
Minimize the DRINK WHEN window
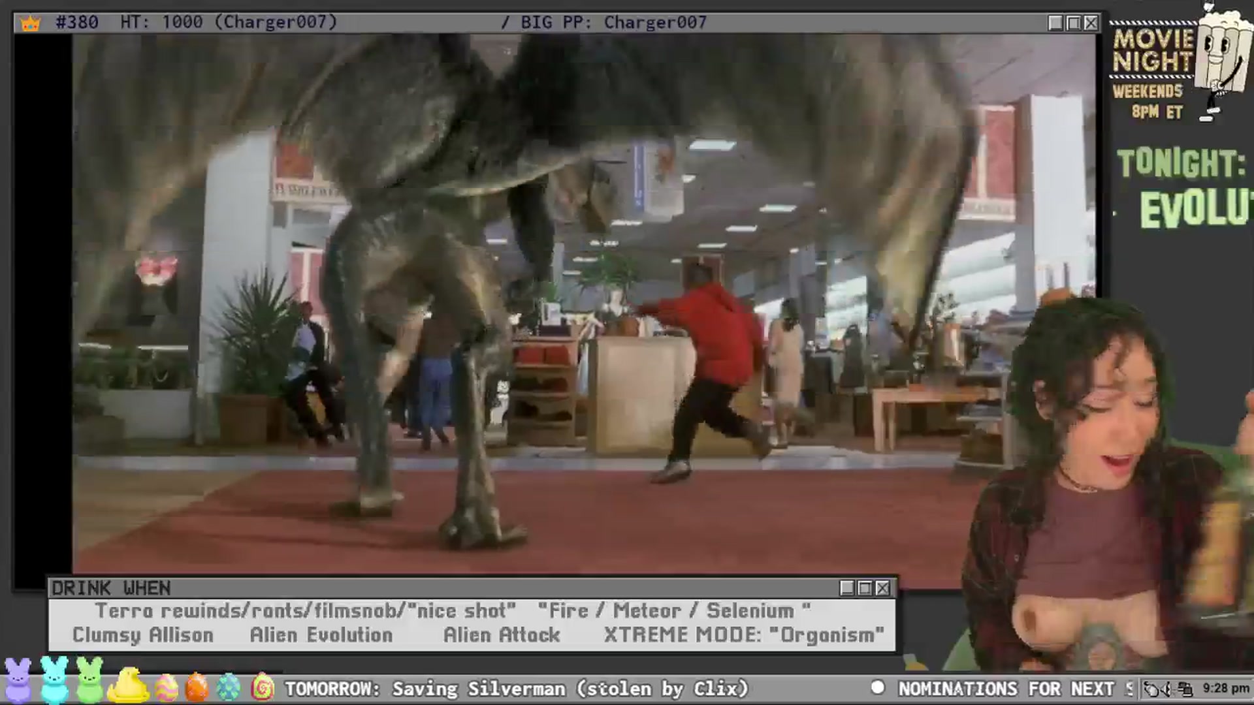click(847, 588)
